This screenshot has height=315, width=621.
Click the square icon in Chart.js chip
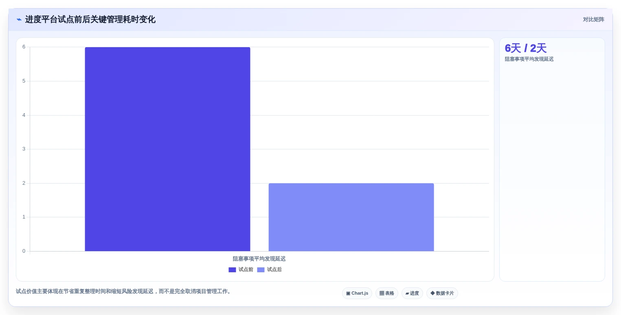348,293
